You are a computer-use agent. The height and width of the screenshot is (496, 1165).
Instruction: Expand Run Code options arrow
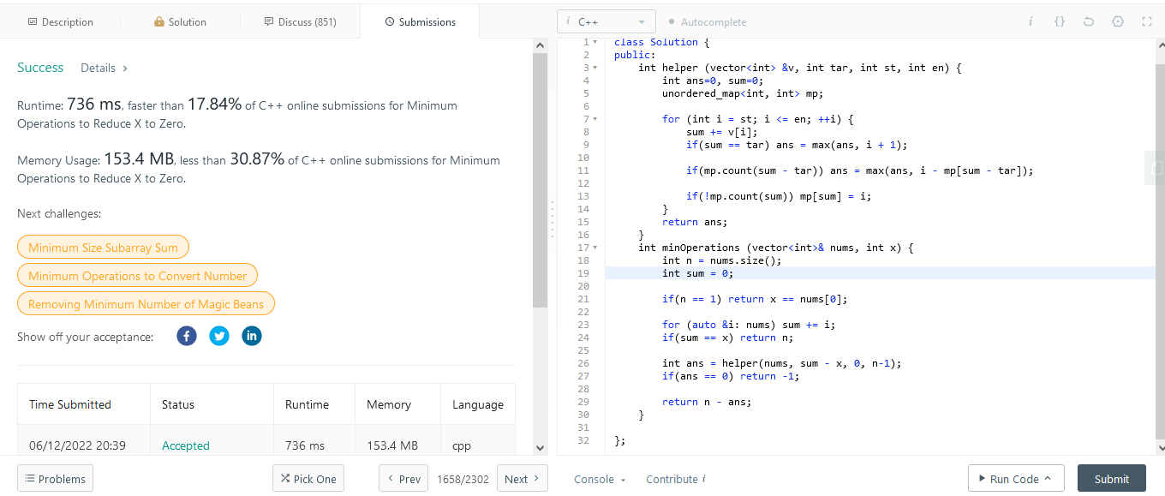[1048, 479]
